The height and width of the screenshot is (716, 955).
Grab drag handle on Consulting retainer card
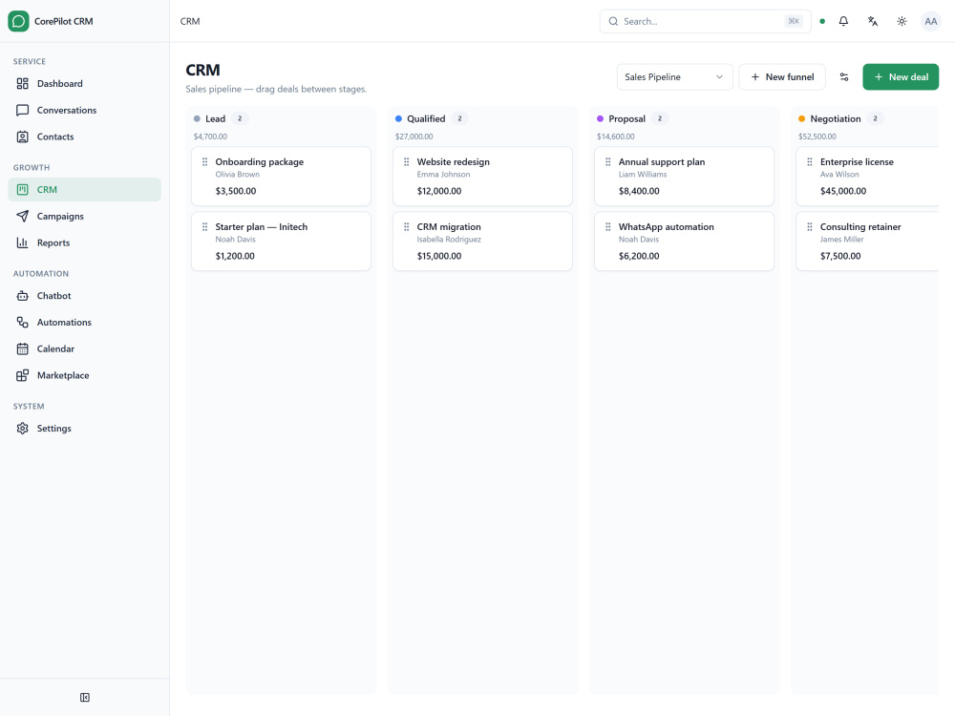[x=810, y=226]
